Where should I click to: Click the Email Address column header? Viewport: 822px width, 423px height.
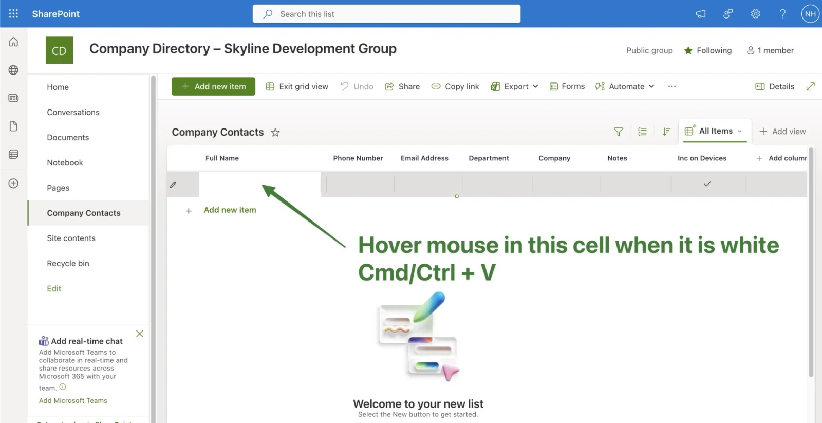click(424, 158)
